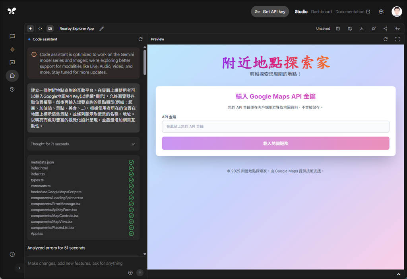Click the pink 載入地圖服務 button in the preview
The image size is (407, 279).
pyautogui.click(x=276, y=143)
